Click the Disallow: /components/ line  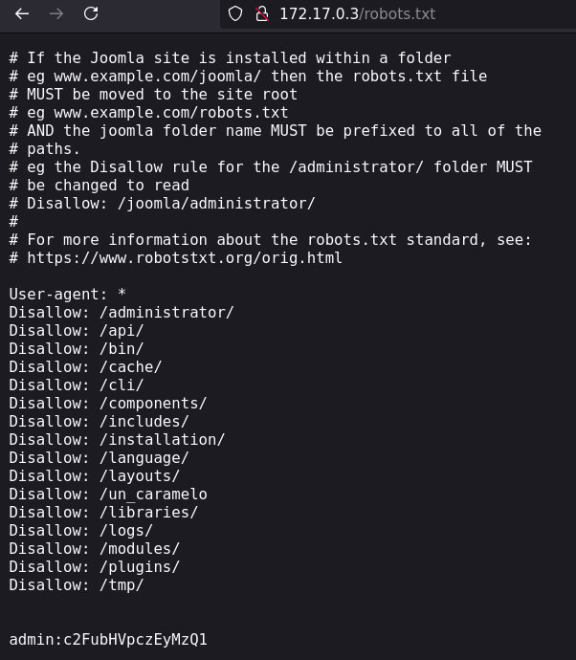pyautogui.click(x=108, y=404)
